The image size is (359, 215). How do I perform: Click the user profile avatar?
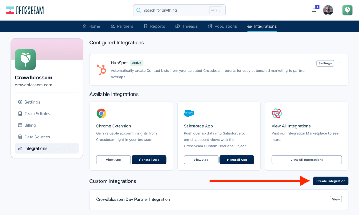pyautogui.click(x=328, y=11)
